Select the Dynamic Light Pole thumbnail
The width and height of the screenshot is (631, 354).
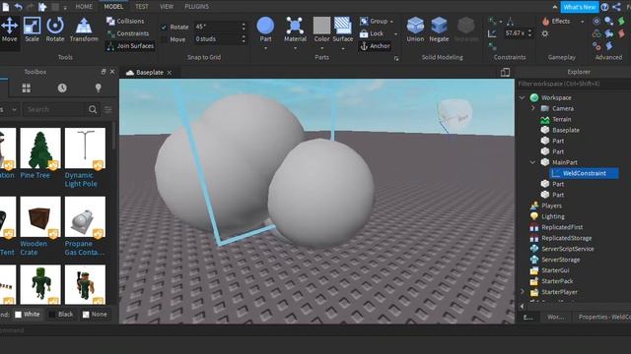(85, 148)
